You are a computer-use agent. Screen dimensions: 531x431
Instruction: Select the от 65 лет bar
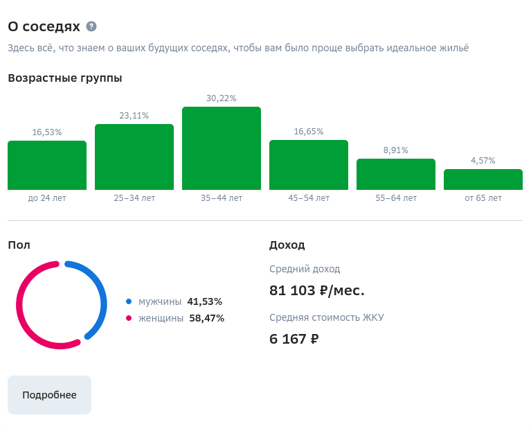[x=483, y=179]
